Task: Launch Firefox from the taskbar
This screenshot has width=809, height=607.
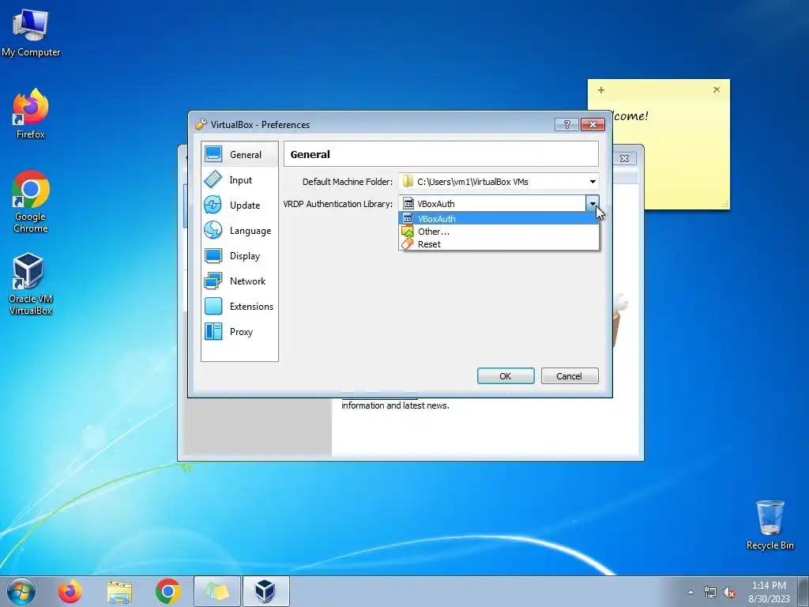Action: click(x=70, y=591)
